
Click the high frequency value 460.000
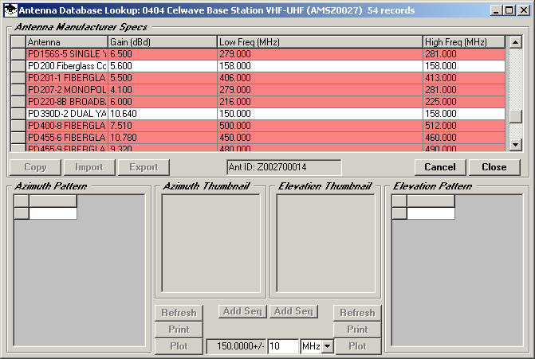coord(440,137)
